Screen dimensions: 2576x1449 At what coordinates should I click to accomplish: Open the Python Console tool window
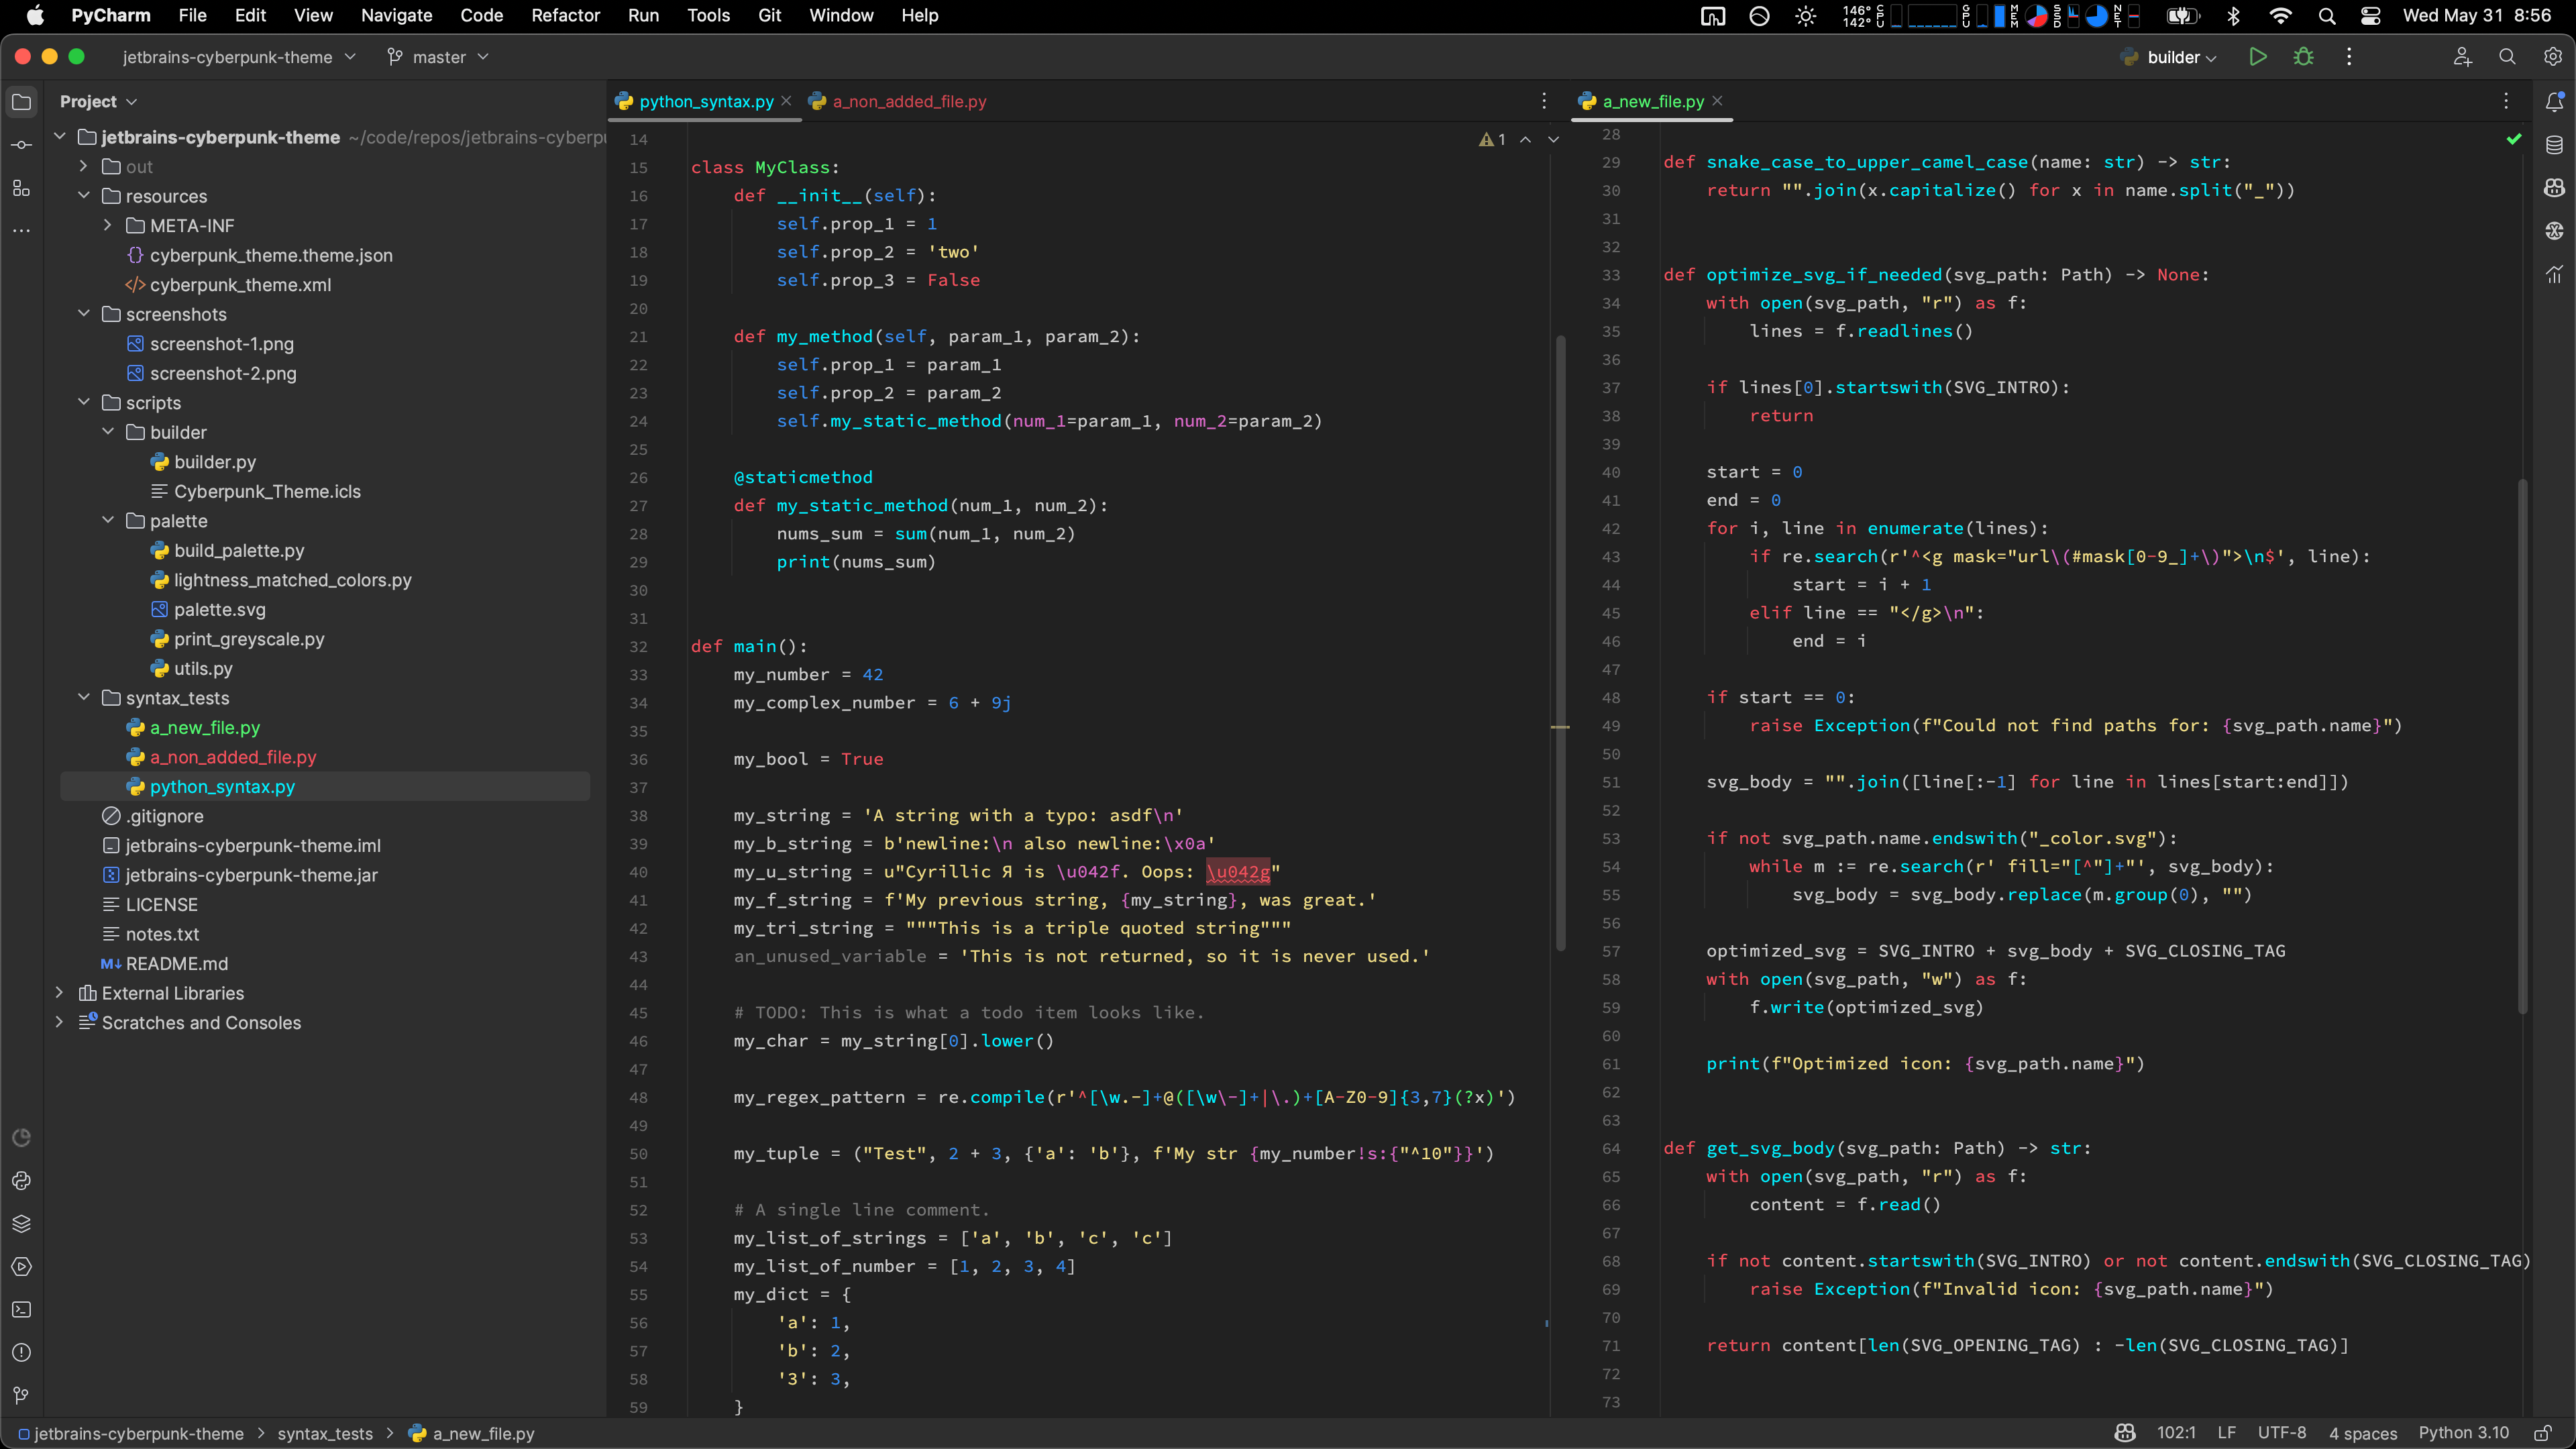21,1181
